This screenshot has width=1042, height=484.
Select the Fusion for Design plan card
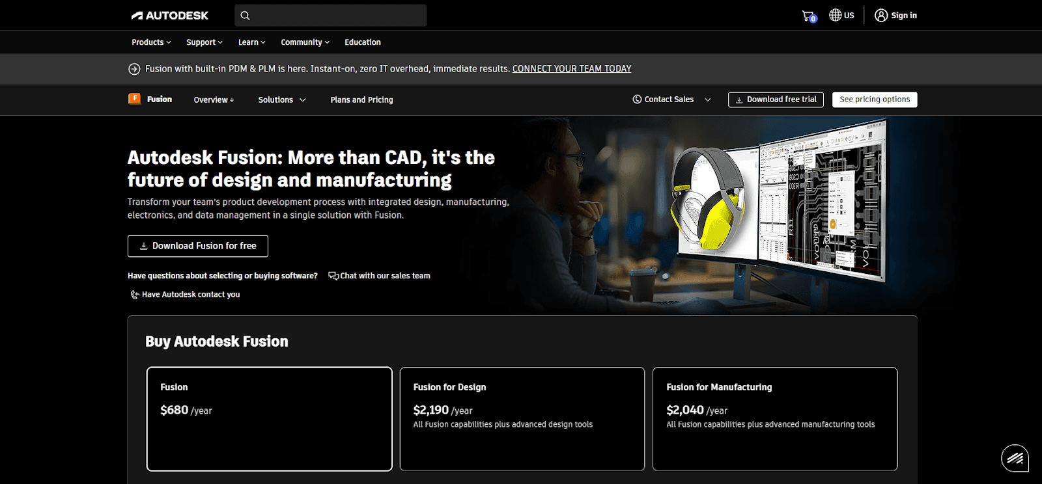[522, 419]
